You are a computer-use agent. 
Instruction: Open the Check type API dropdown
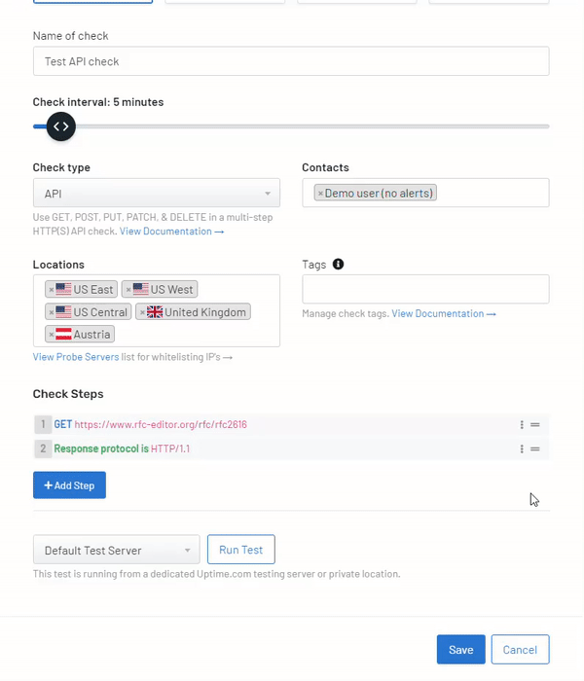(x=157, y=193)
